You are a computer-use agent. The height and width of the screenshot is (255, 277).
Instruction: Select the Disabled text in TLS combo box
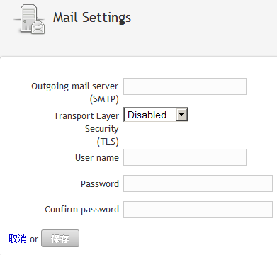coord(147,115)
